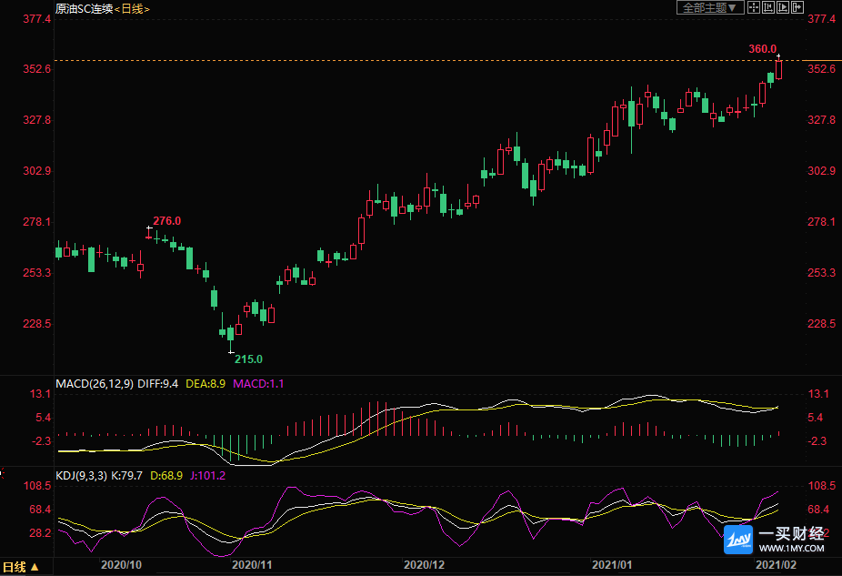Click the expand-panel arrow icon
The image size is (842, 576).
(797, 7)
